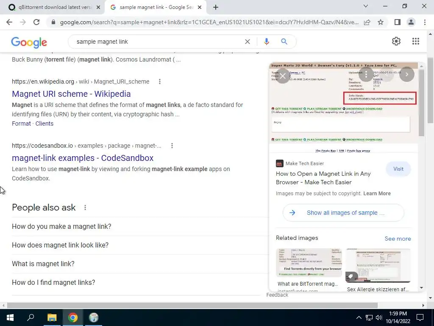Open more options on the preview image
This screenshot has width=434, height=326.
(366, 74)
